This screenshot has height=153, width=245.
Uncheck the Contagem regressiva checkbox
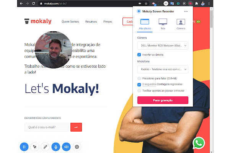coord(139,85)
